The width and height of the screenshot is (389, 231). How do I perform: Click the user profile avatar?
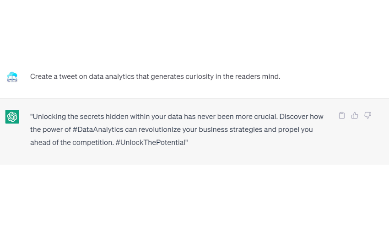pyautogui.click(x=12, y=76)
